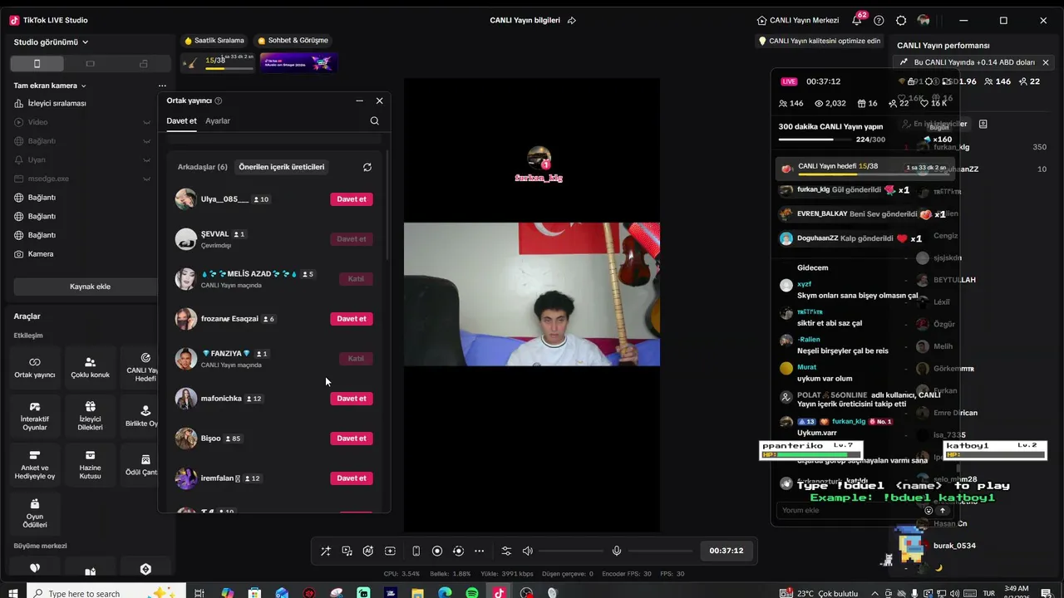The image size is (1064, 598).
Task: Open the media and music icon
Action: (347, 551)
